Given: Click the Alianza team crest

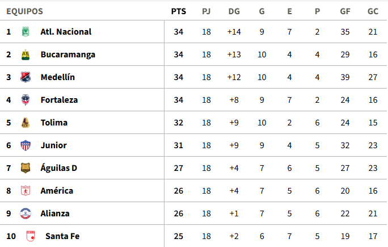Looking at the screenshot, I should click(x=25, y=213).
